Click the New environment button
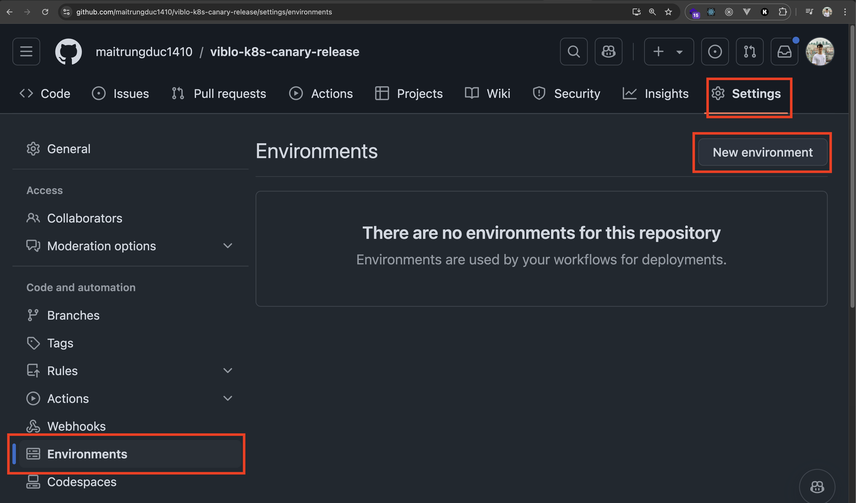This screenshot has width=856, height=503. point(763,152)
